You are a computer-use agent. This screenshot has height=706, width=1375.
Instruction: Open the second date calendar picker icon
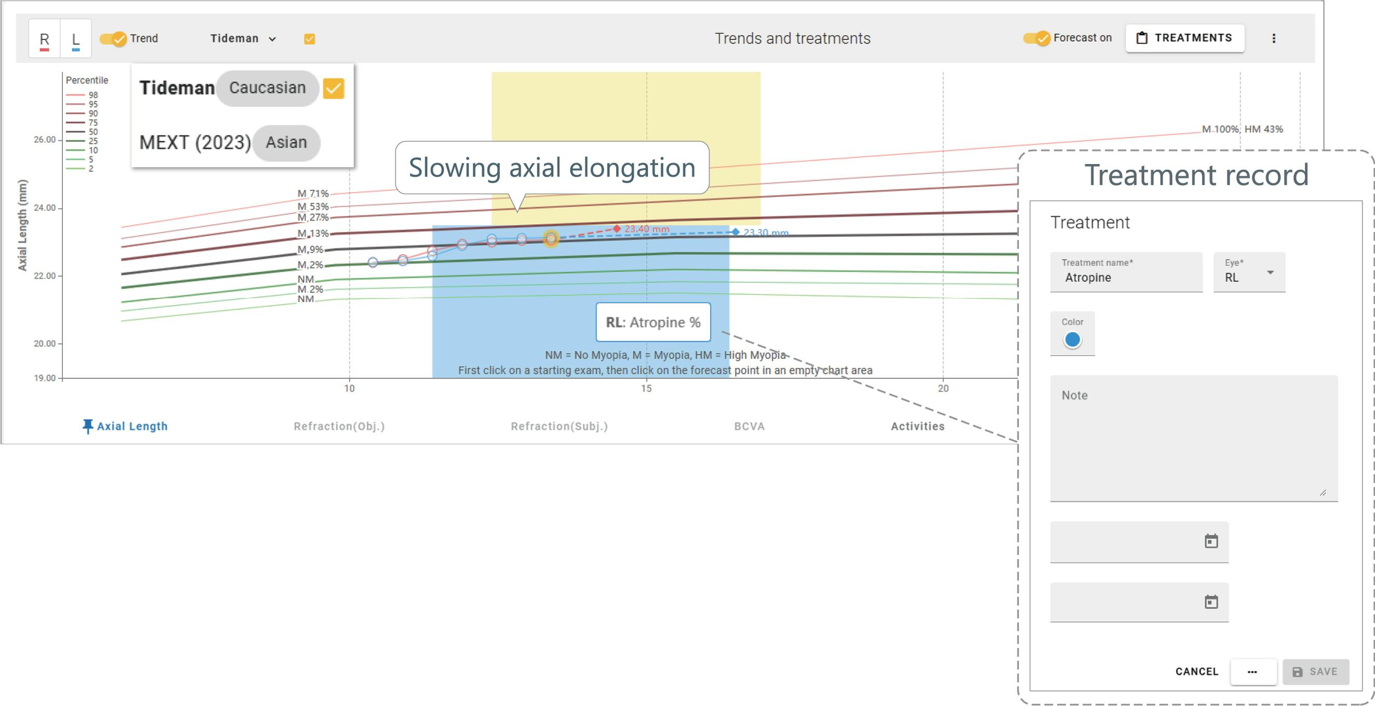(x=1211, y=602)
